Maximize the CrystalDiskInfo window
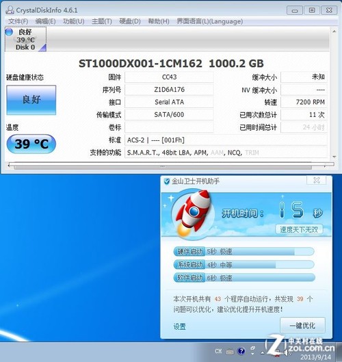The width and height of the screenshot is (342, 362). pyautogui.click(x=312, y=10)
